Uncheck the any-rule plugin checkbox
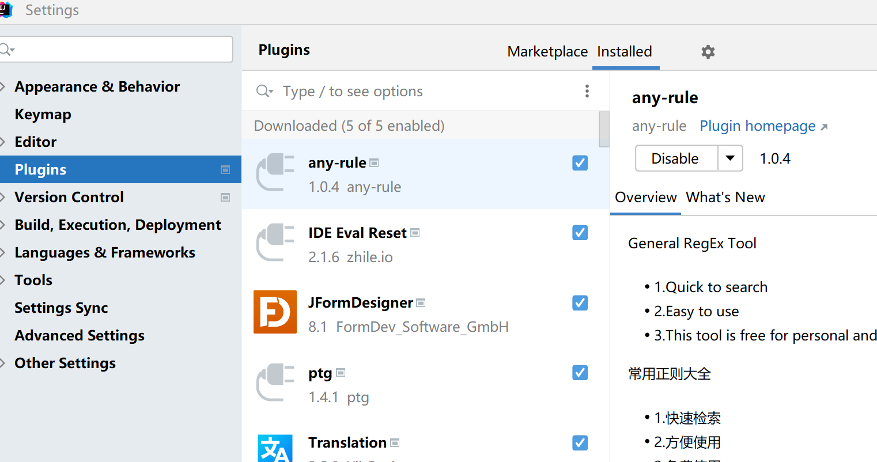The width and height of the screenshot is (877, 462). click(580, 163)
